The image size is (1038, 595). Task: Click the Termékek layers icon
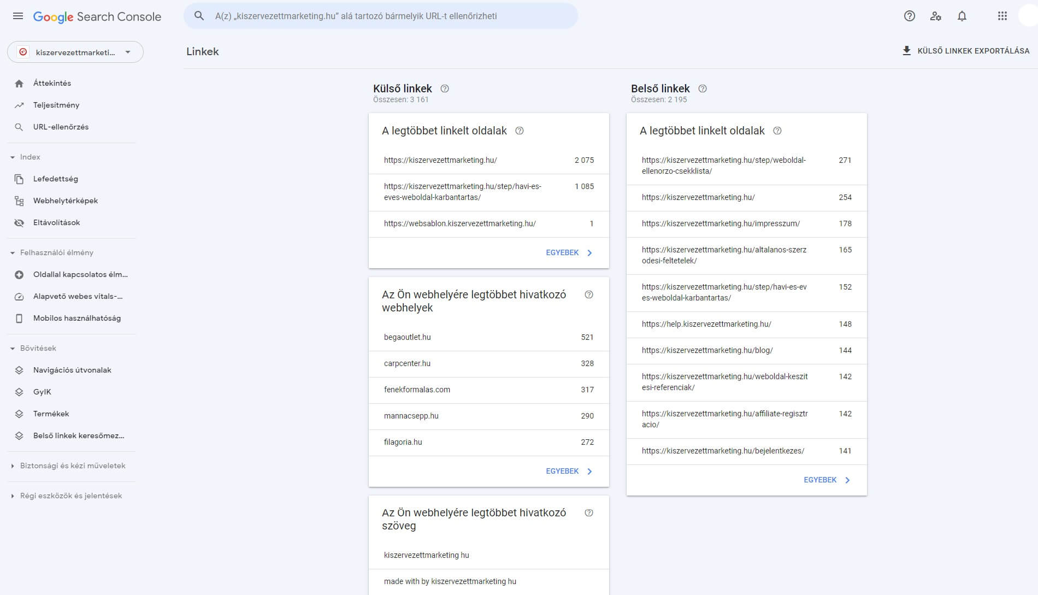(19, 414)
